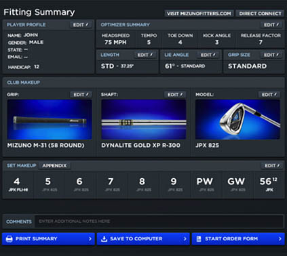
Task: Select the PW club in set makeup
Action: tap(206, 185)
